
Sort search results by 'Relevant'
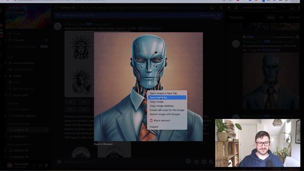(294, 17)
